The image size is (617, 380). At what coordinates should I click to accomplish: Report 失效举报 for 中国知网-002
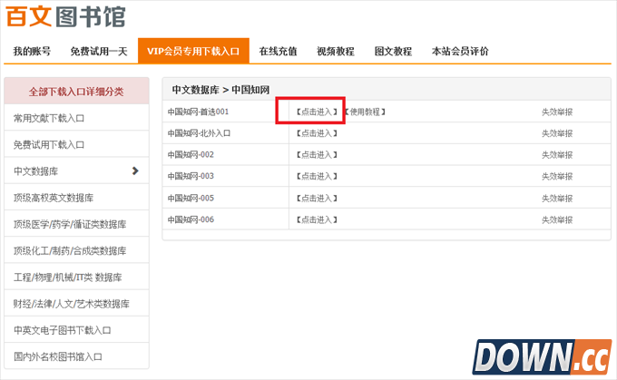point(557,155)
